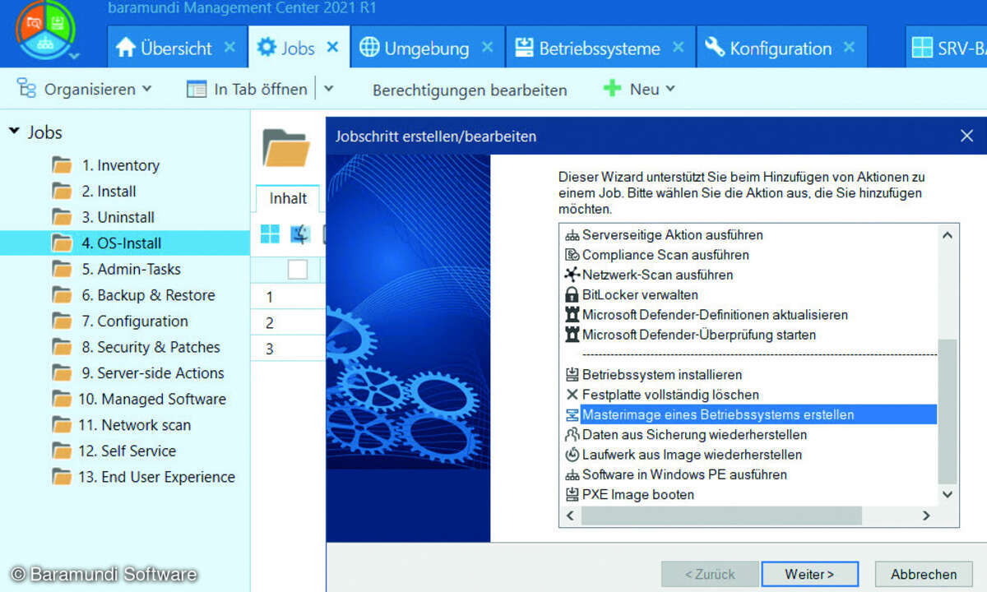Close the Jobschritt erstellen/bearbeiten dialog
This screenshot has height=592, width=987.
click(966, 136)
